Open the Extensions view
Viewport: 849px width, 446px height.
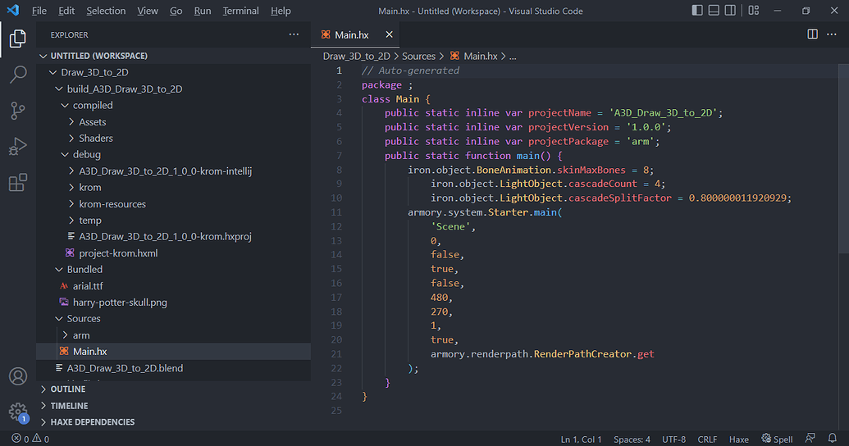(17, 182)
